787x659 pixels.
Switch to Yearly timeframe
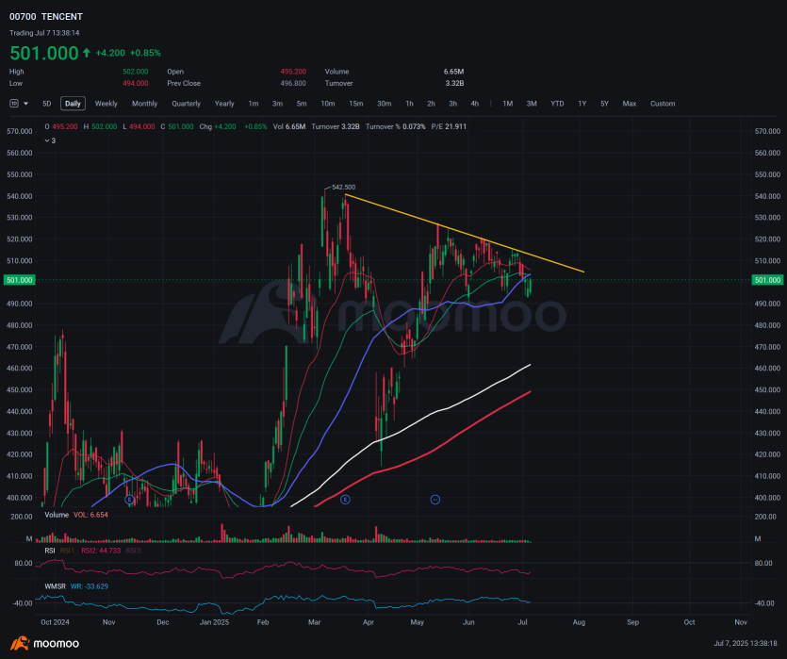coord(224,104)
